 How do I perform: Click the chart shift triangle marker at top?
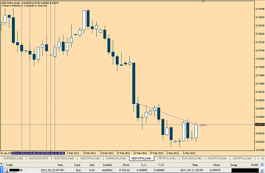203,1
